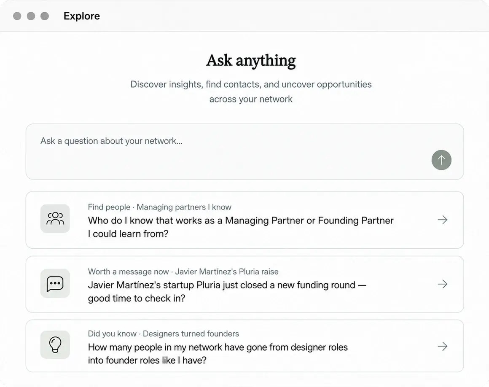This screenshot has width=489, height=387.
Task: Click the arrow on the Managing Partner suggestion
Action: tap(442, 220)
